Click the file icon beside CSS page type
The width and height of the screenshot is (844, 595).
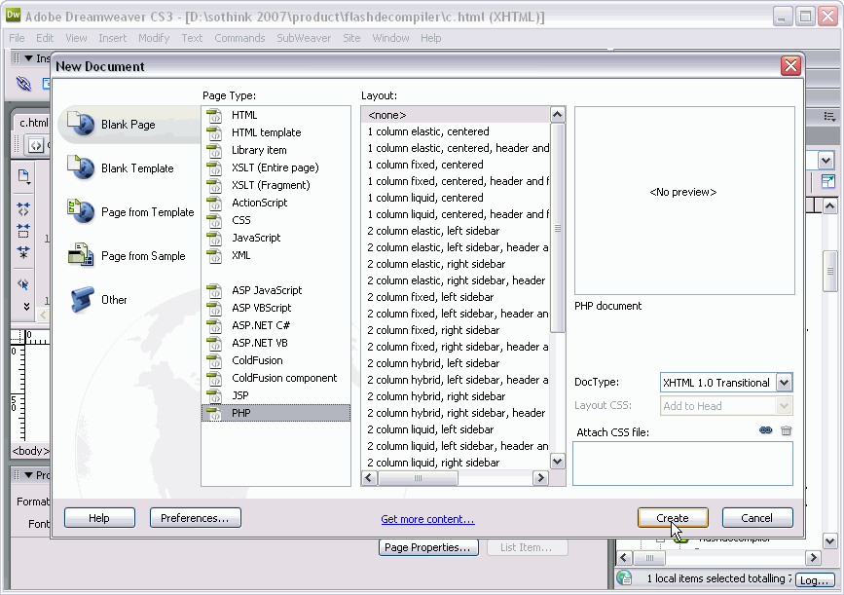pos(214,220)
